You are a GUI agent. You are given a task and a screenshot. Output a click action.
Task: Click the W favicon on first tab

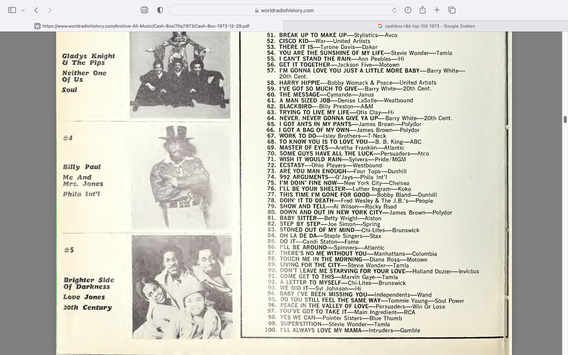coord(37,26)
